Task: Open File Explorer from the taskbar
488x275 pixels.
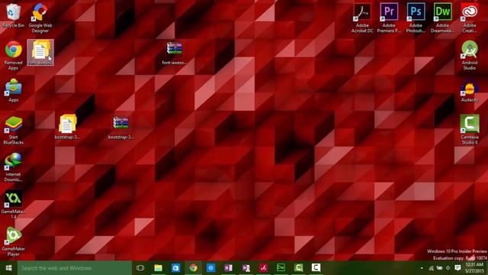Action: pos(158,268)
